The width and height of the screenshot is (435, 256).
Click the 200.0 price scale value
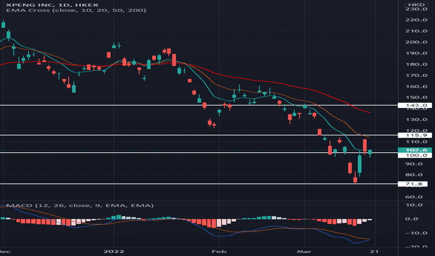416,42
